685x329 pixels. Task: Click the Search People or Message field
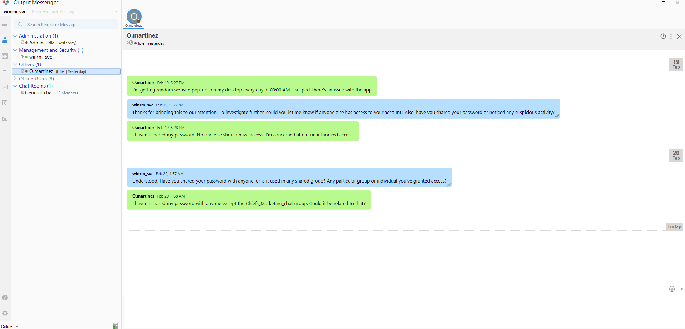point(68,25)
